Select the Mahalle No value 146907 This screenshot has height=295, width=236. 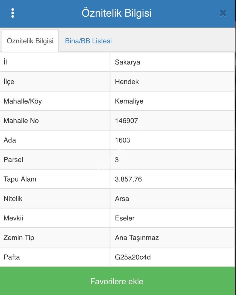[126, 121]
